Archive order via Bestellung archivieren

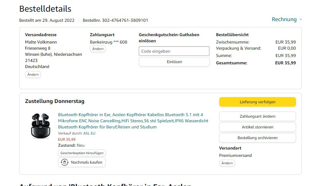click(x=257, y=138)
